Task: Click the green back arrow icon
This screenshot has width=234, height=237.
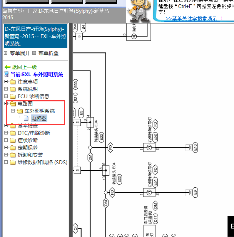Action: point(7,67)
